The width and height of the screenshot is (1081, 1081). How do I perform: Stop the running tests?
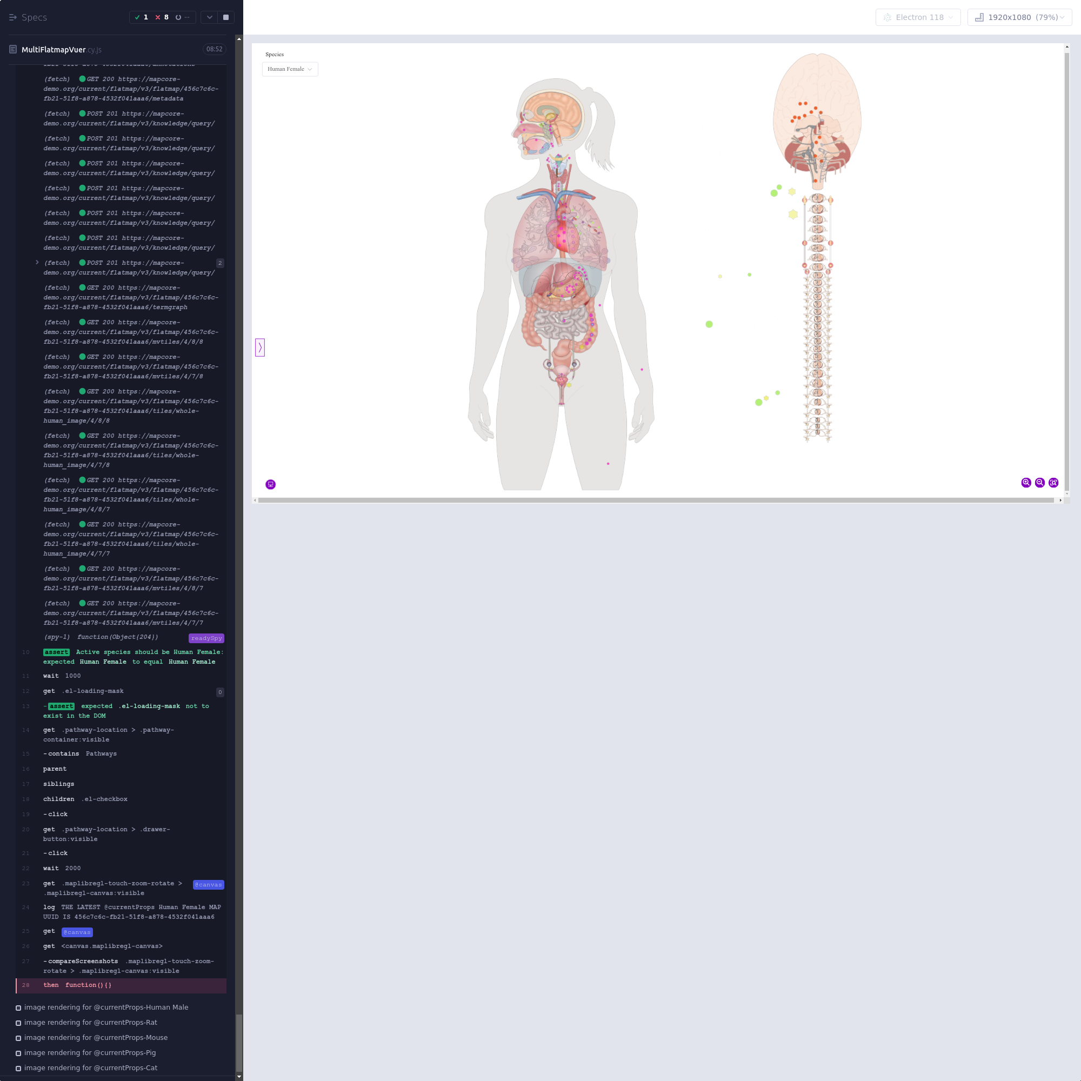[226, 17]
